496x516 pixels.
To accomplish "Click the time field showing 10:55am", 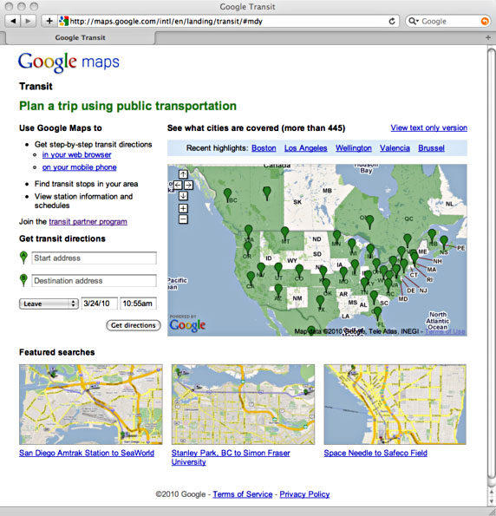I will tap(138, 304).
